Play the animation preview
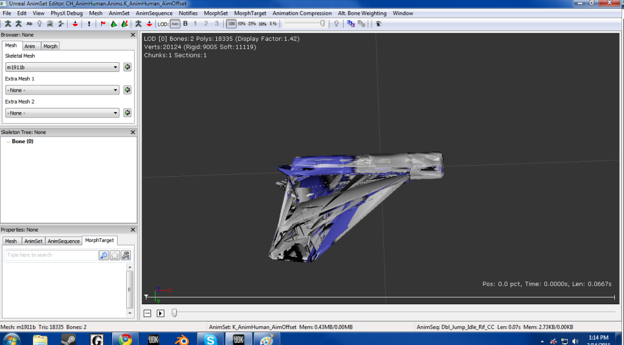Viewport: 624px width, 345px height. point(160,313)
